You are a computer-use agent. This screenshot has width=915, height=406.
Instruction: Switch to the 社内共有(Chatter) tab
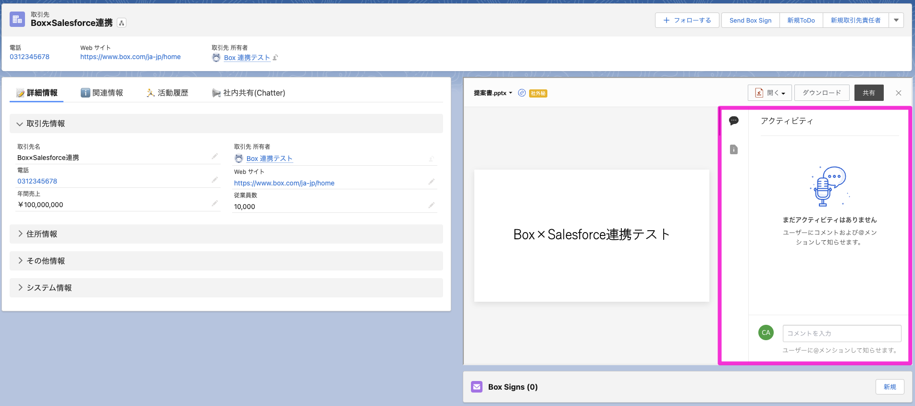coord(248,93)
